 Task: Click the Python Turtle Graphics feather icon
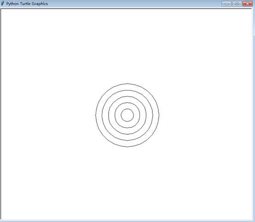[2, 4]
